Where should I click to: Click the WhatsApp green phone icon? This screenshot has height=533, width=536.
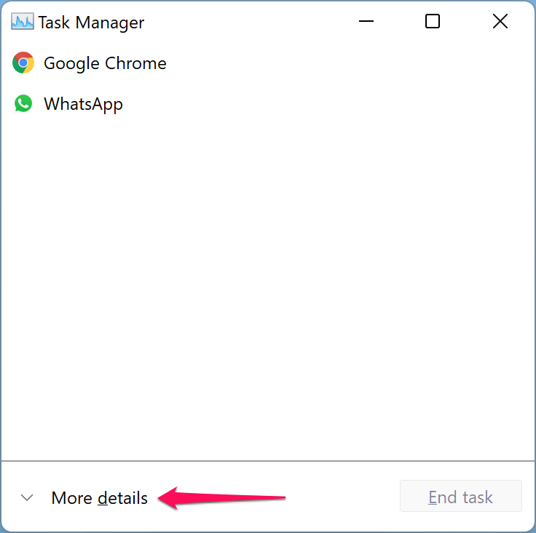[23, 104]
